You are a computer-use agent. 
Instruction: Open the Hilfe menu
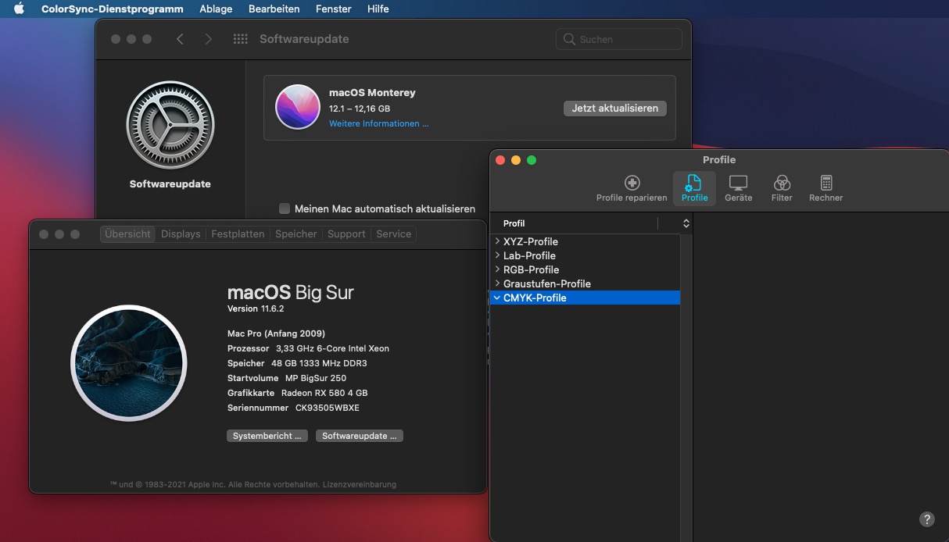378,9
